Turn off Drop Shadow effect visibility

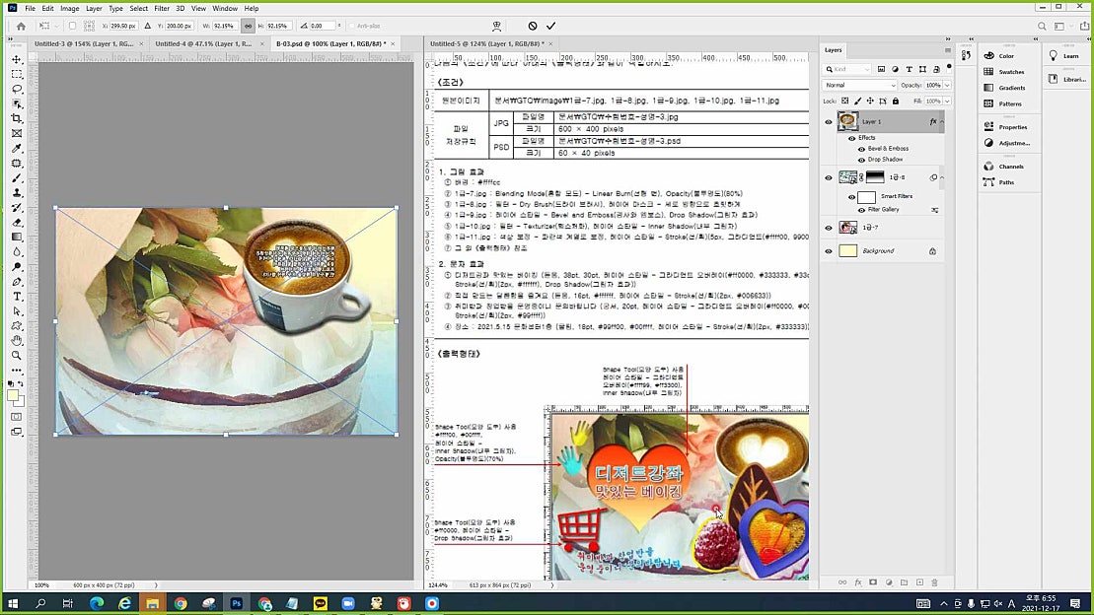click(861, 159)
